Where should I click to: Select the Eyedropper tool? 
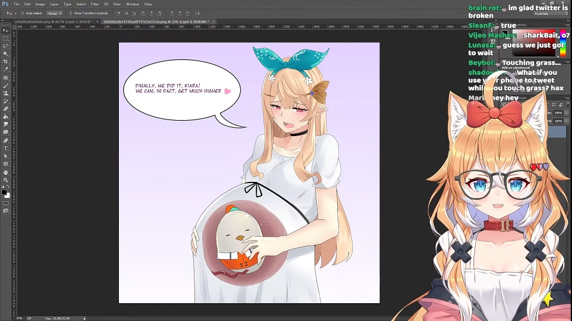5,70
